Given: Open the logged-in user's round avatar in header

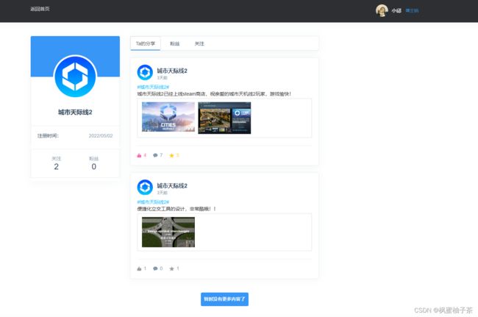Looking at the screenshot, I should click(382, 10).
